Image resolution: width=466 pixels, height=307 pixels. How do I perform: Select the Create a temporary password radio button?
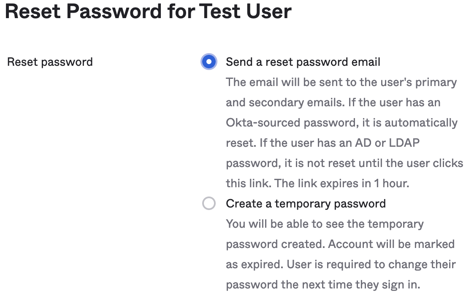click(x=209, y=204)
